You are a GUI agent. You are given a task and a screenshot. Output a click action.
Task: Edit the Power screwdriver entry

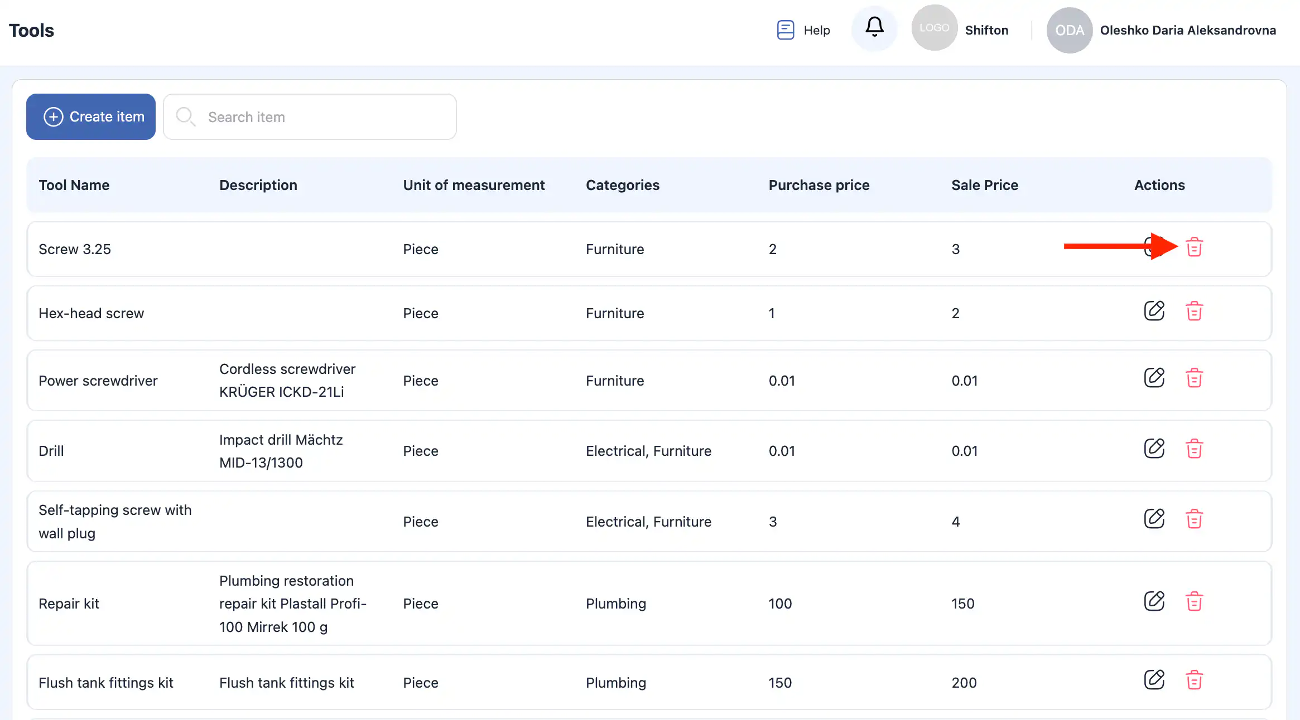tap(1154, 378)
